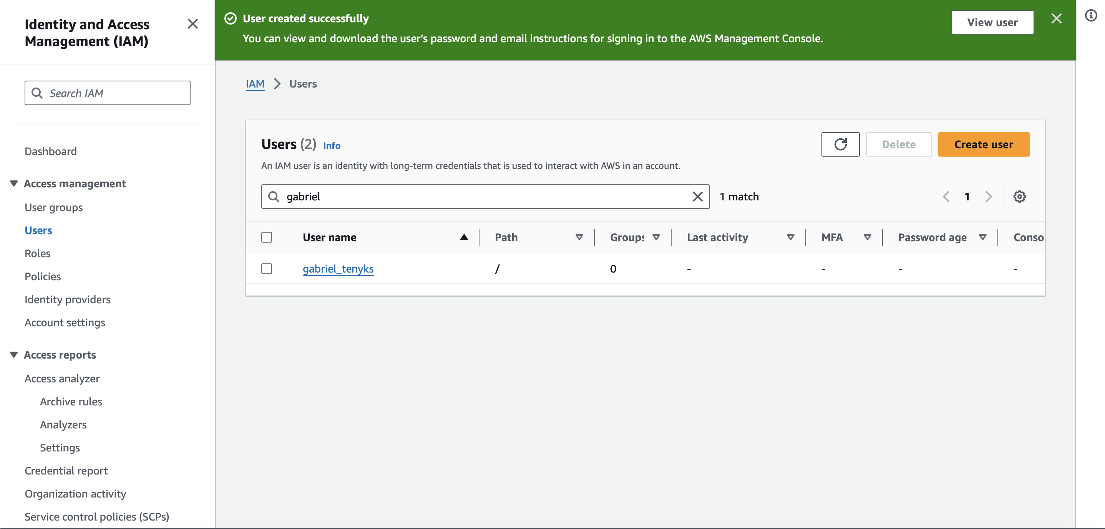
Task: Toggle the gabriel_tenyks user row checkbox
Action: click(266, 268)
